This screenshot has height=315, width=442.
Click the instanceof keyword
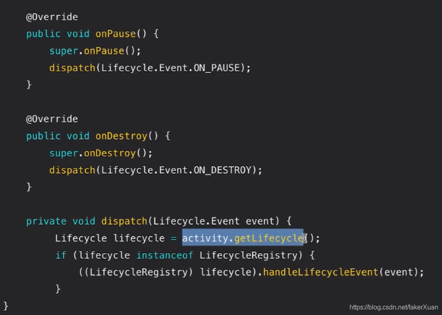[165, 256]
